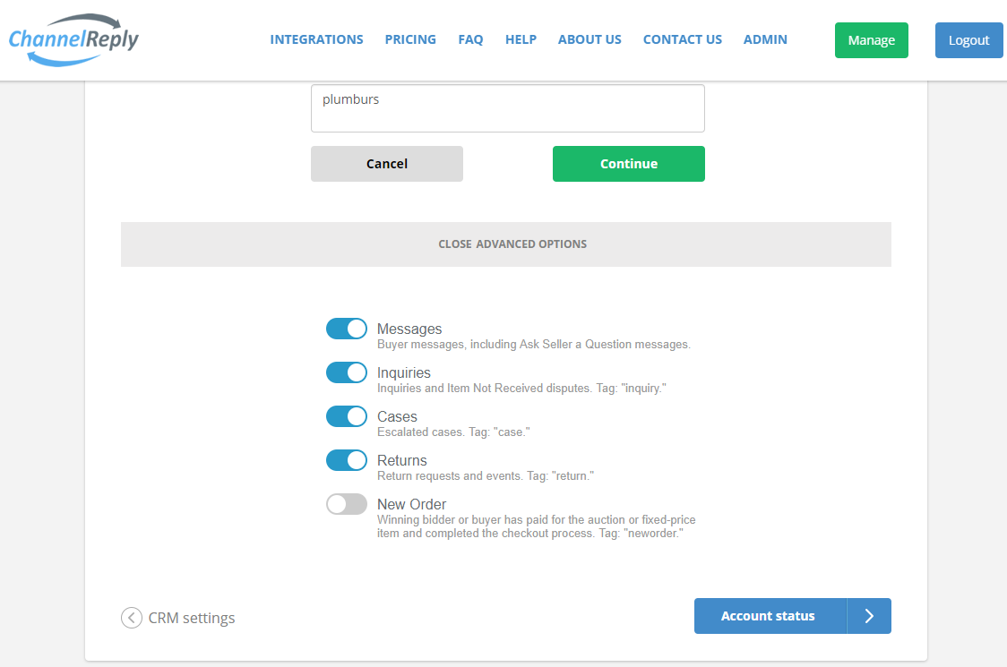Turn off the Inquiries toggle
1007x667 pixels.
347,372
